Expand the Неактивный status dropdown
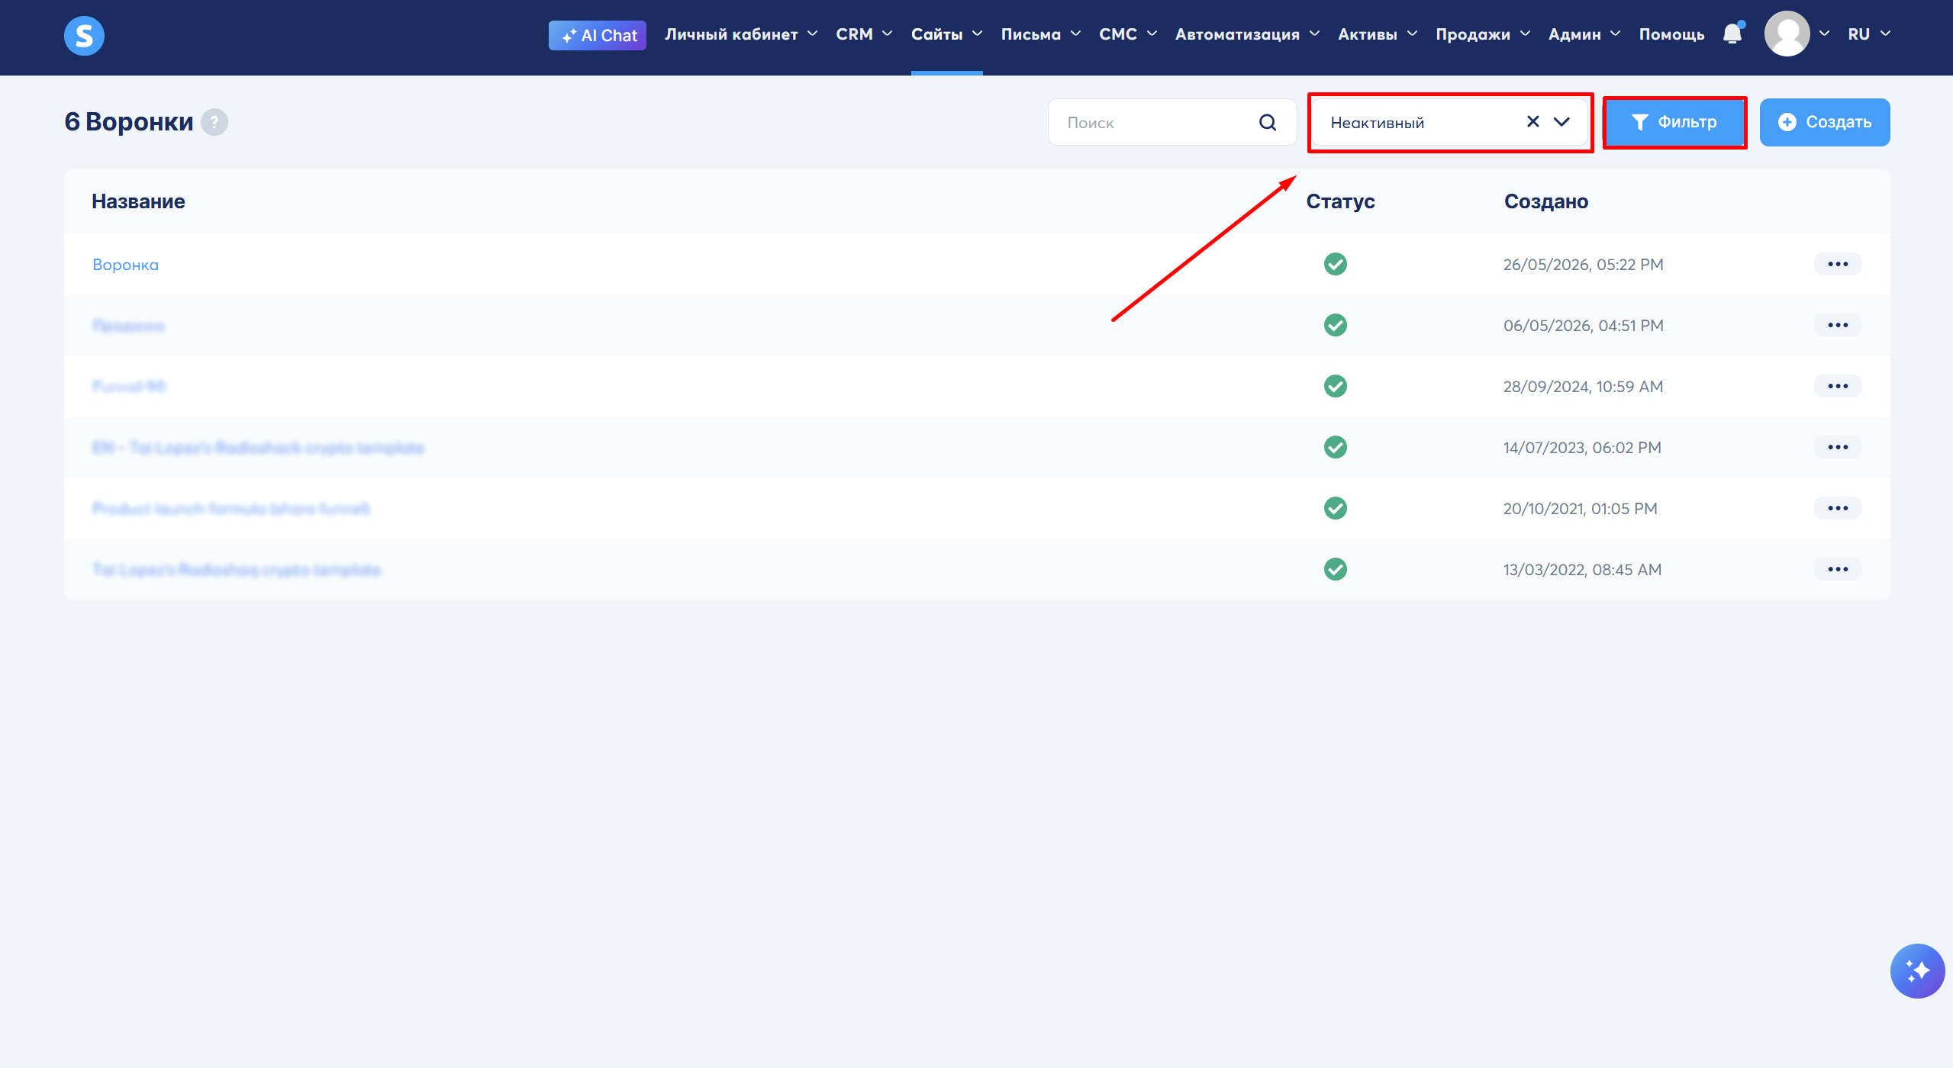Screen dimensions: 1953x1068 pos(1561,122)
